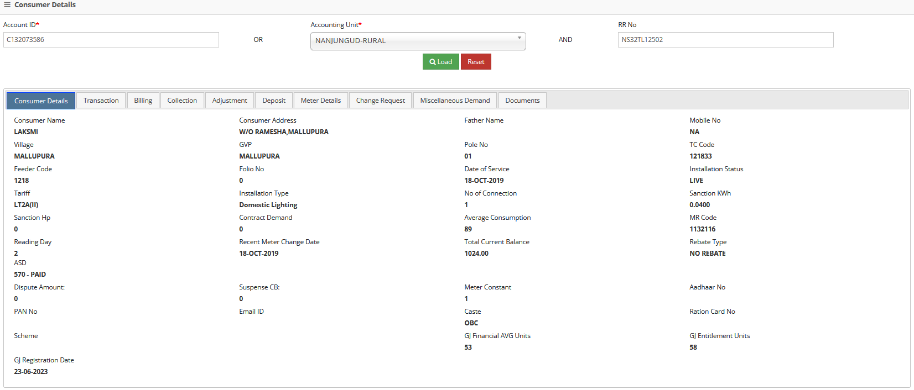Open the Deposit tab
Viewport: 914px width, 390px height.
(274, 101)
